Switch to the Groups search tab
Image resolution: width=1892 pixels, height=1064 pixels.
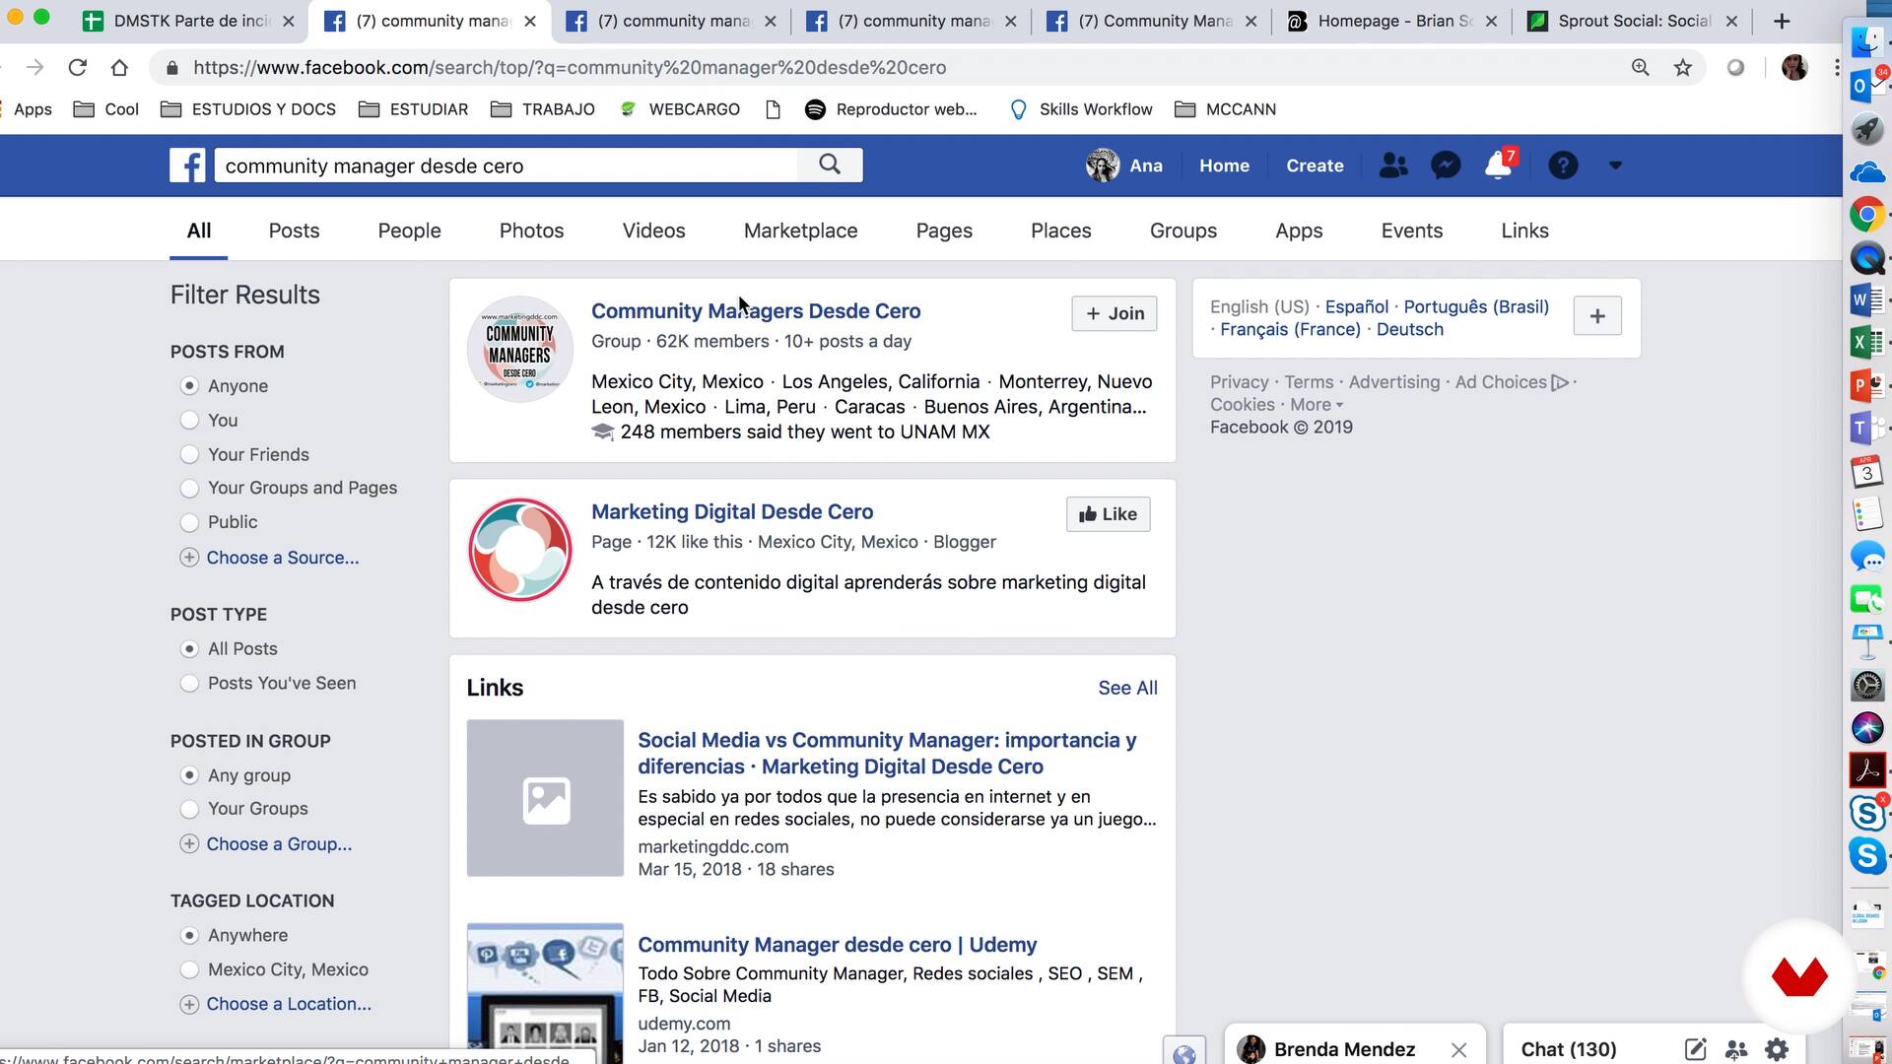(1182, 231)
